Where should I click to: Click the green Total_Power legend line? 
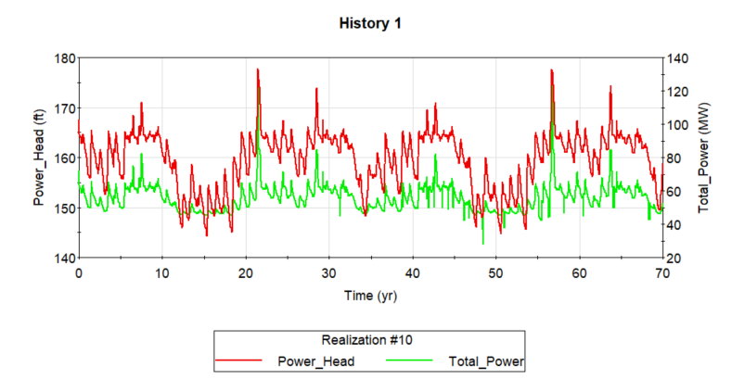[x=409, y=360]
